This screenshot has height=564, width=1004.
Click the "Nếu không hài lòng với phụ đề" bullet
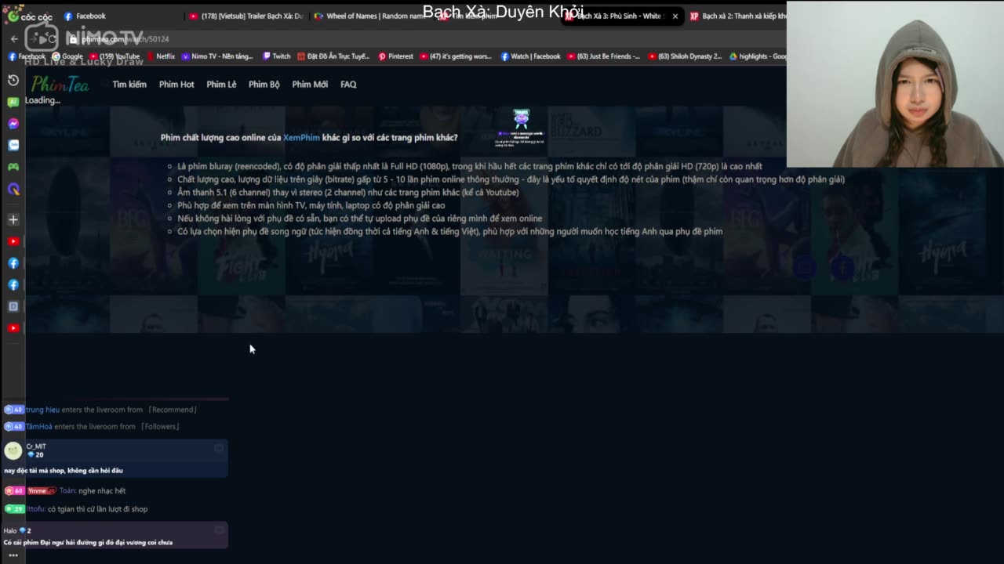[x=359, y=219]
